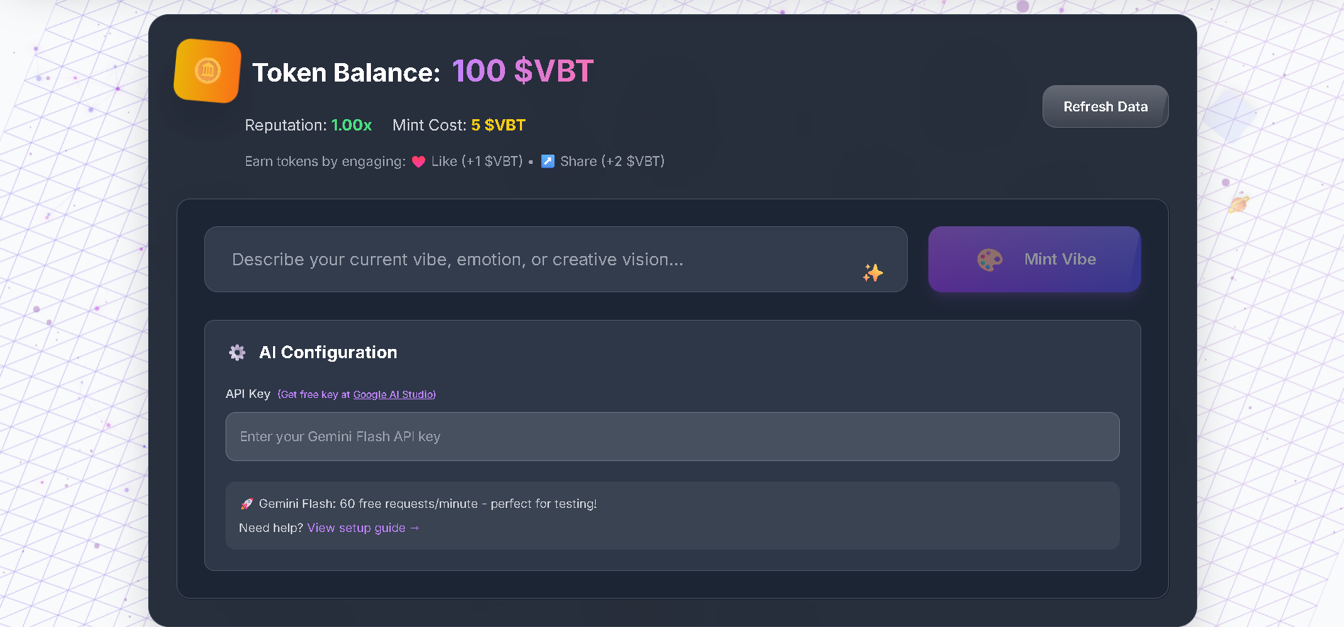
Task: Click the Reputation 1.00x value
Action: point(351,126)
